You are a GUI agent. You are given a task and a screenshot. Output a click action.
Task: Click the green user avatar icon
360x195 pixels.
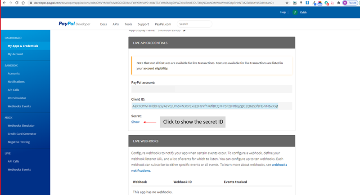(x=295, y=12)
